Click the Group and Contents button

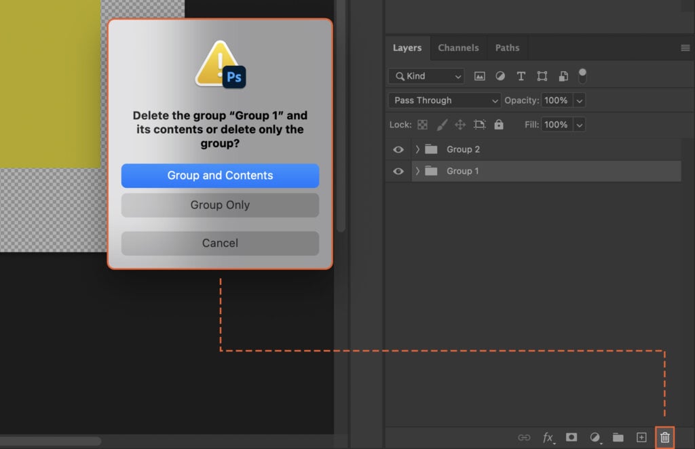click(x=220, y=175)
